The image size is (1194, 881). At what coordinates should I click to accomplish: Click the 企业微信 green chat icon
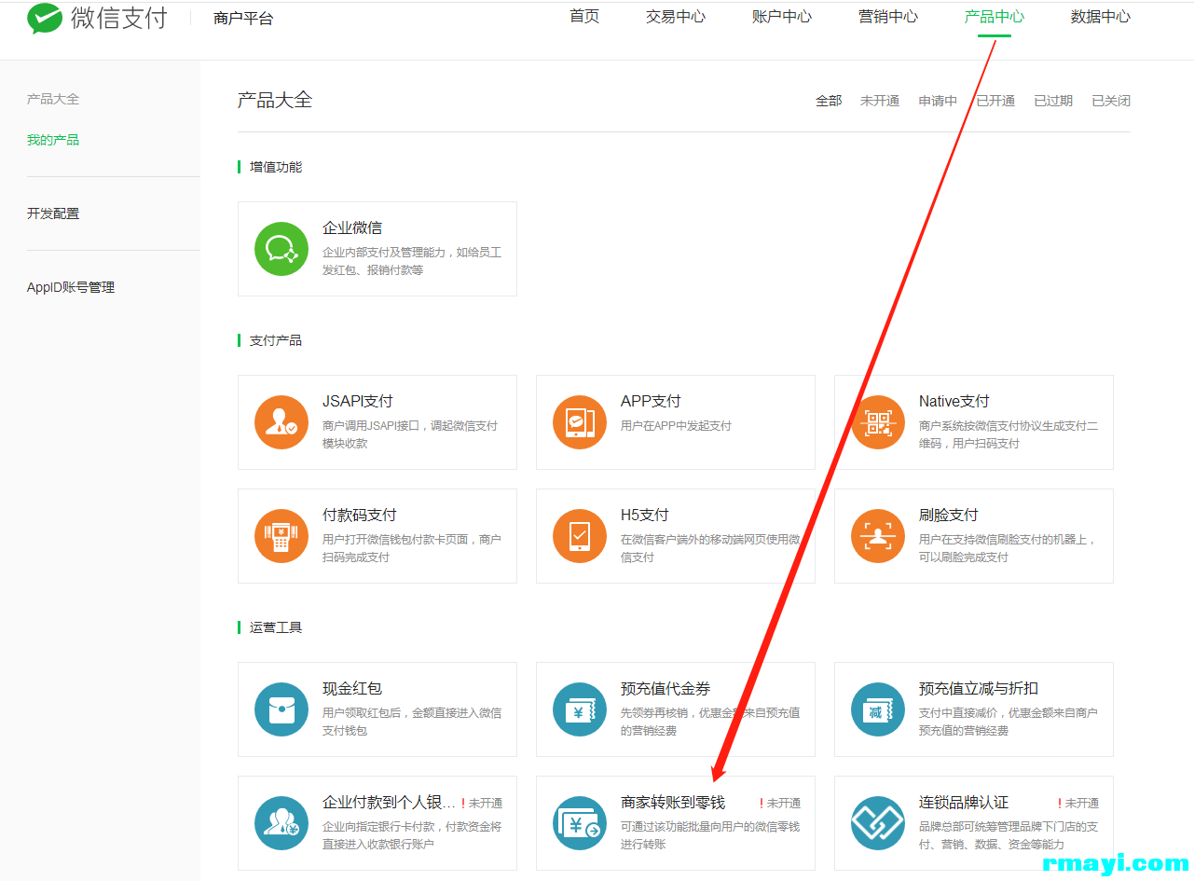tap(281, 249)
